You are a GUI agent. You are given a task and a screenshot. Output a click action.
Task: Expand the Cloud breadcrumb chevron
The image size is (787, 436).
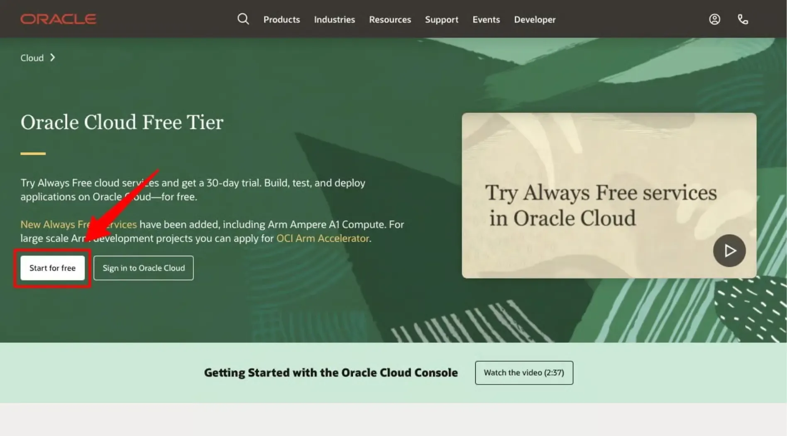pyautogui.click(x=52, y=58)
